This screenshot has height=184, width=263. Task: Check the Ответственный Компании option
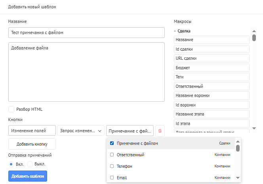[112, 154]
